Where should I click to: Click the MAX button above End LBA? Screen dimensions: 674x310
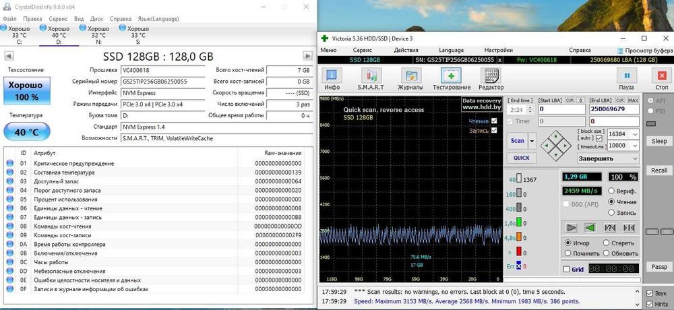pyautogui.click(x=633, y=100)
